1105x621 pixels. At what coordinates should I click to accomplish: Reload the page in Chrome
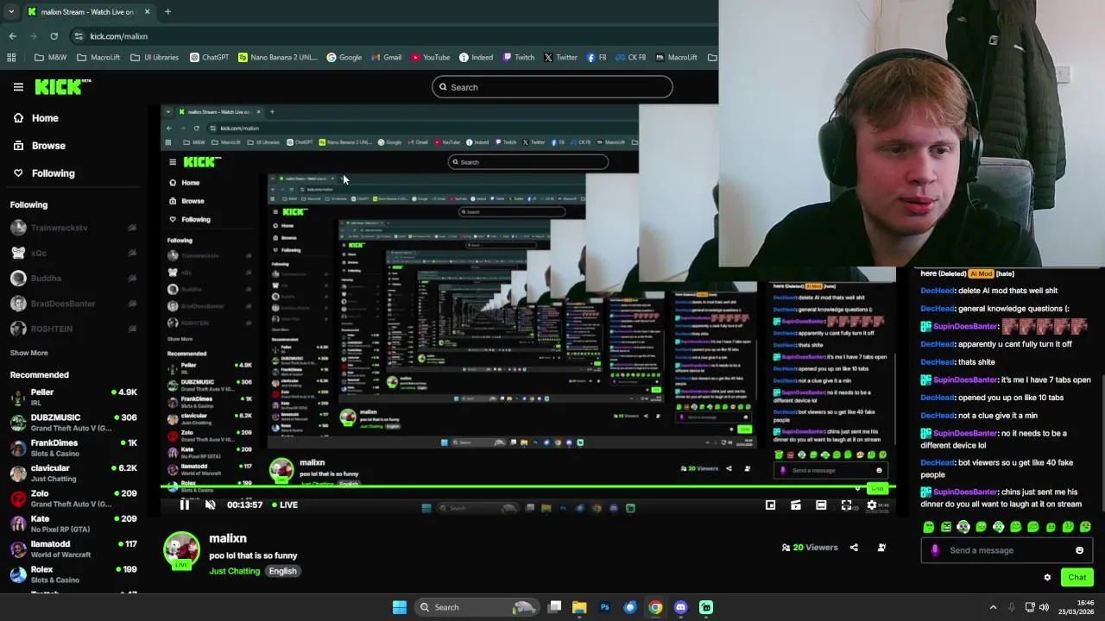54,36
